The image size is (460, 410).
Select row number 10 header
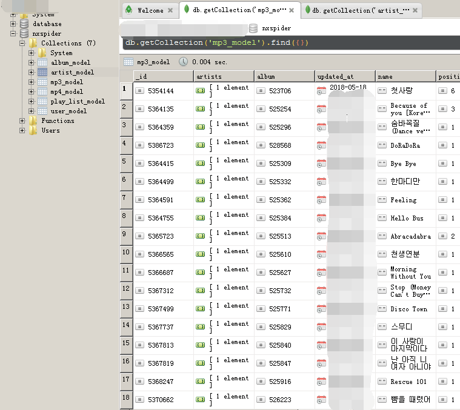coord(127,254)
